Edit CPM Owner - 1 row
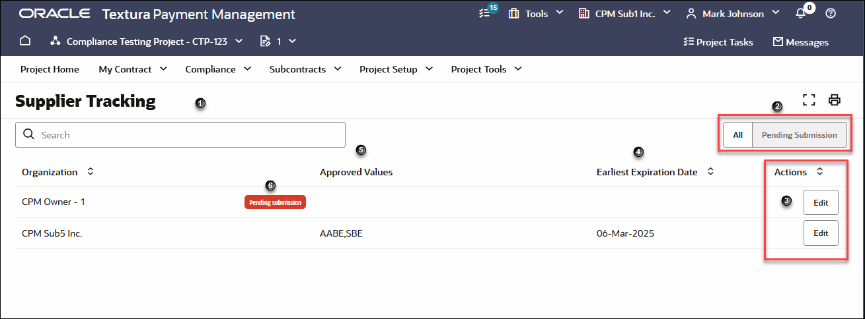The height and width of the screenshot is (319, 865). coord(821,202)
